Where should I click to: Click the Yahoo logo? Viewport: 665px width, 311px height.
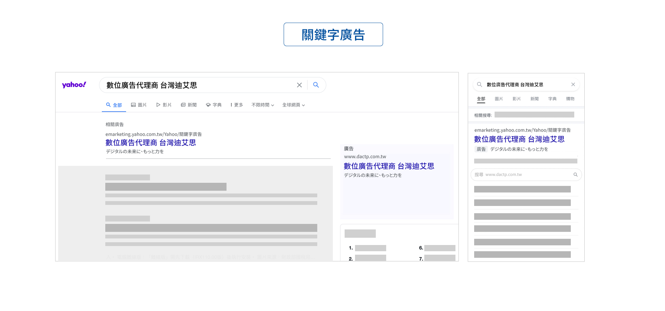(74, 85)
